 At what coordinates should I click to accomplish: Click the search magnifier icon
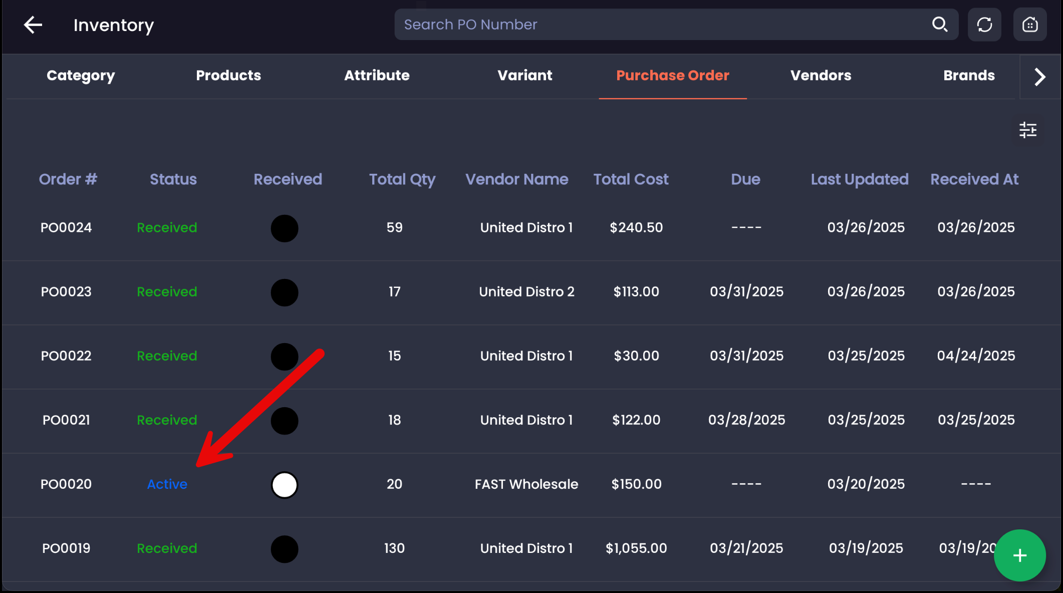coord(939,24)
